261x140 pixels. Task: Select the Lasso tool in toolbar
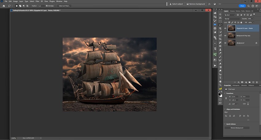[x=220, y=25]
